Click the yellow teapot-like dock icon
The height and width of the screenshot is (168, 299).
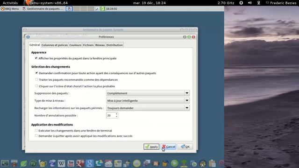[43, 163]
